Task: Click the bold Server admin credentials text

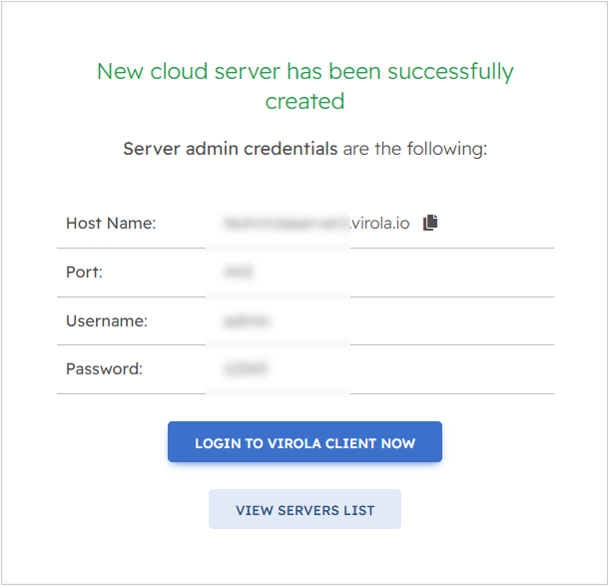Action: point(230,150)
